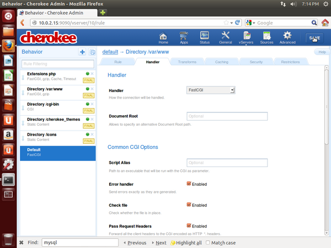Toggle active state of Directory /var/www rule
The image size is (331, 248).
click(x=87, y=89)
